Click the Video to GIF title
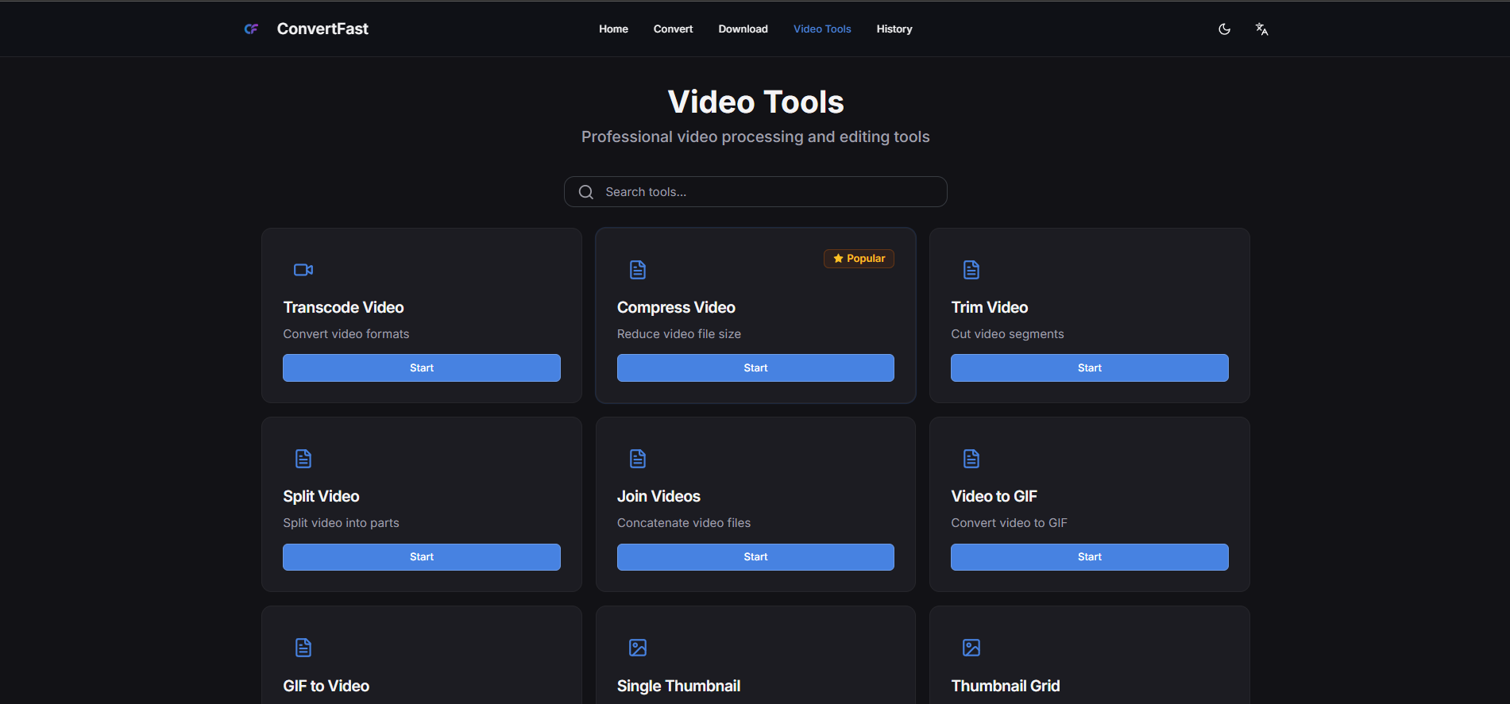The image size is (1510, 704). point(994,497)
